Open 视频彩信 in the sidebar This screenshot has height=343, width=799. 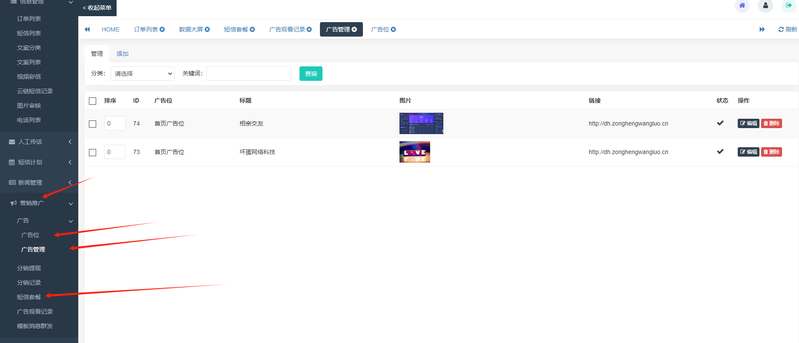click(x=29, y=77)
